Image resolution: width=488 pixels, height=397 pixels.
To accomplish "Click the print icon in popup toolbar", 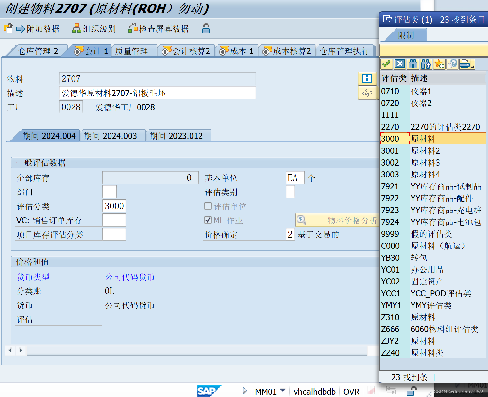I will tap(464, 64).
